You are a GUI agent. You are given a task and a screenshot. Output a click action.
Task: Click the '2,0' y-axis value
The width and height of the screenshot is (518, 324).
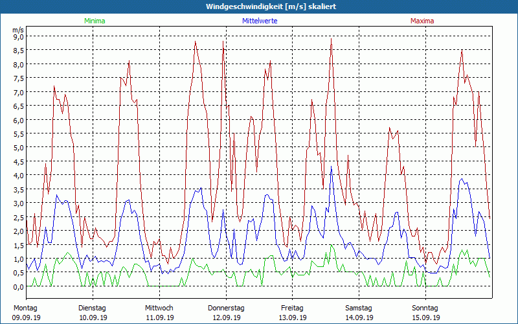coord(19,231)
